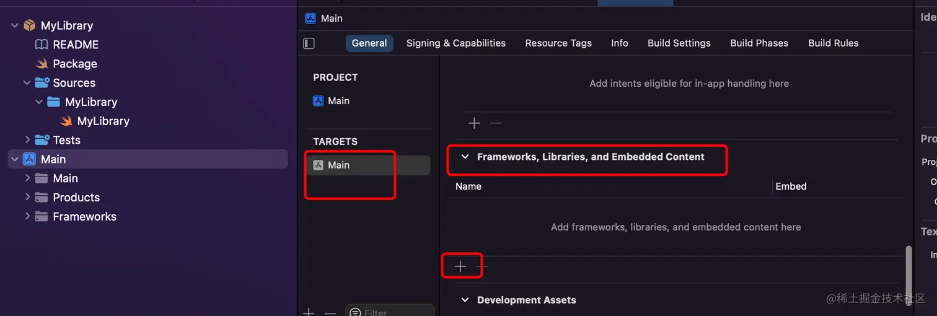This screenshot has height=316, width=937.
Task: Click the targets Filter field
Action: pyautogui.click(x=390, y=310)
